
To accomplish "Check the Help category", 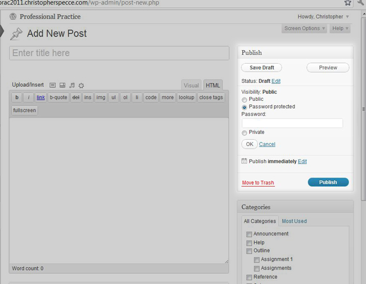I will coord(249,243).
